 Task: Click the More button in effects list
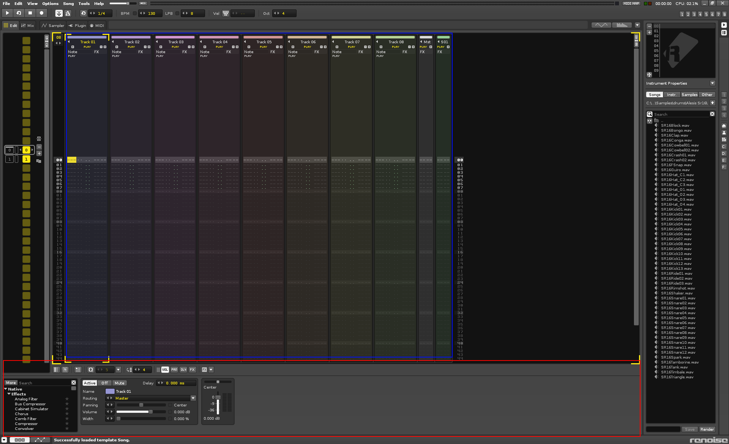coord(11,383)
